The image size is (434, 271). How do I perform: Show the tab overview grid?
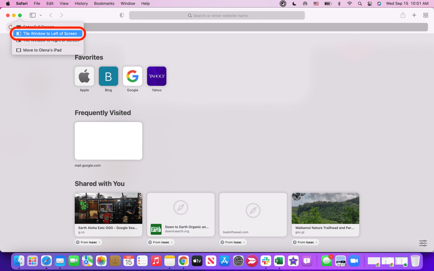point(426,15)
